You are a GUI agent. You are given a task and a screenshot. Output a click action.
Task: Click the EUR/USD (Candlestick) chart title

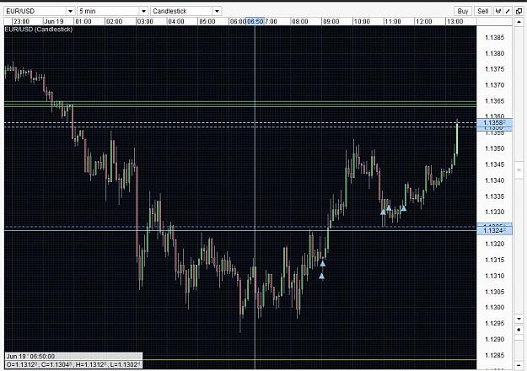click(x=39, y=30)
